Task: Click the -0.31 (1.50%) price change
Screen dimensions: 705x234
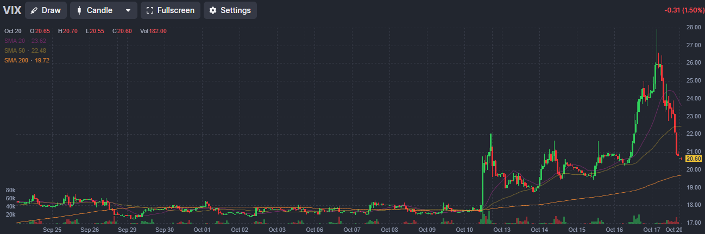Action: tap(683, 10)
